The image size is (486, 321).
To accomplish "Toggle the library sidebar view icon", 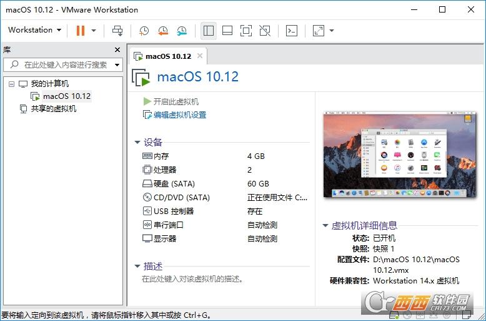I will (x=209, y=31).
